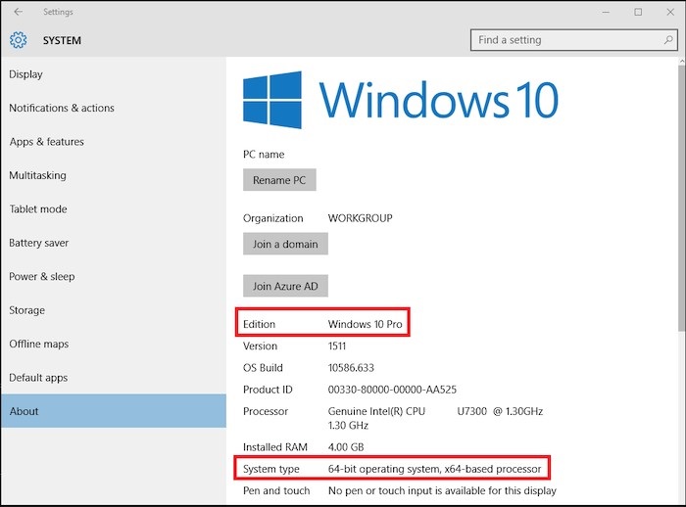Image resolution: width=686 pixels, height=507 pixels.
Task: Maximize the Settings window
Action: point(638,12)
